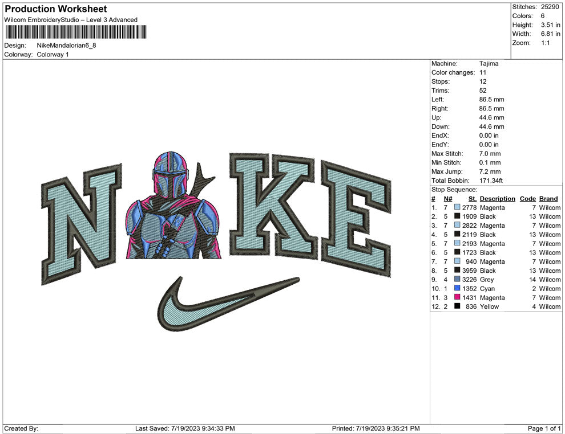Select the stop 11 Magenta swatch with 1431 stitches
Image resolution: width=565 pixels, height=434 pixels.
[x=457, y=298]
